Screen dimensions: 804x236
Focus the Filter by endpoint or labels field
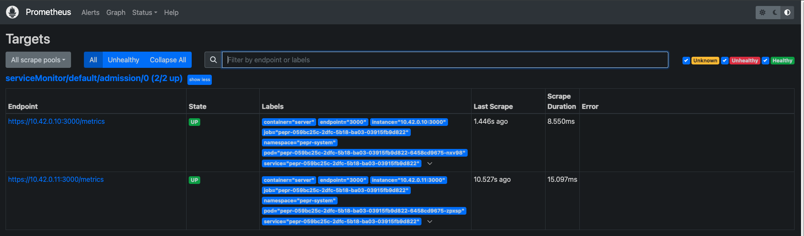pyautogui.click(x=445, y=60)
